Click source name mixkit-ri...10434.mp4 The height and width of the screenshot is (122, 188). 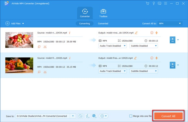(56, 33)
